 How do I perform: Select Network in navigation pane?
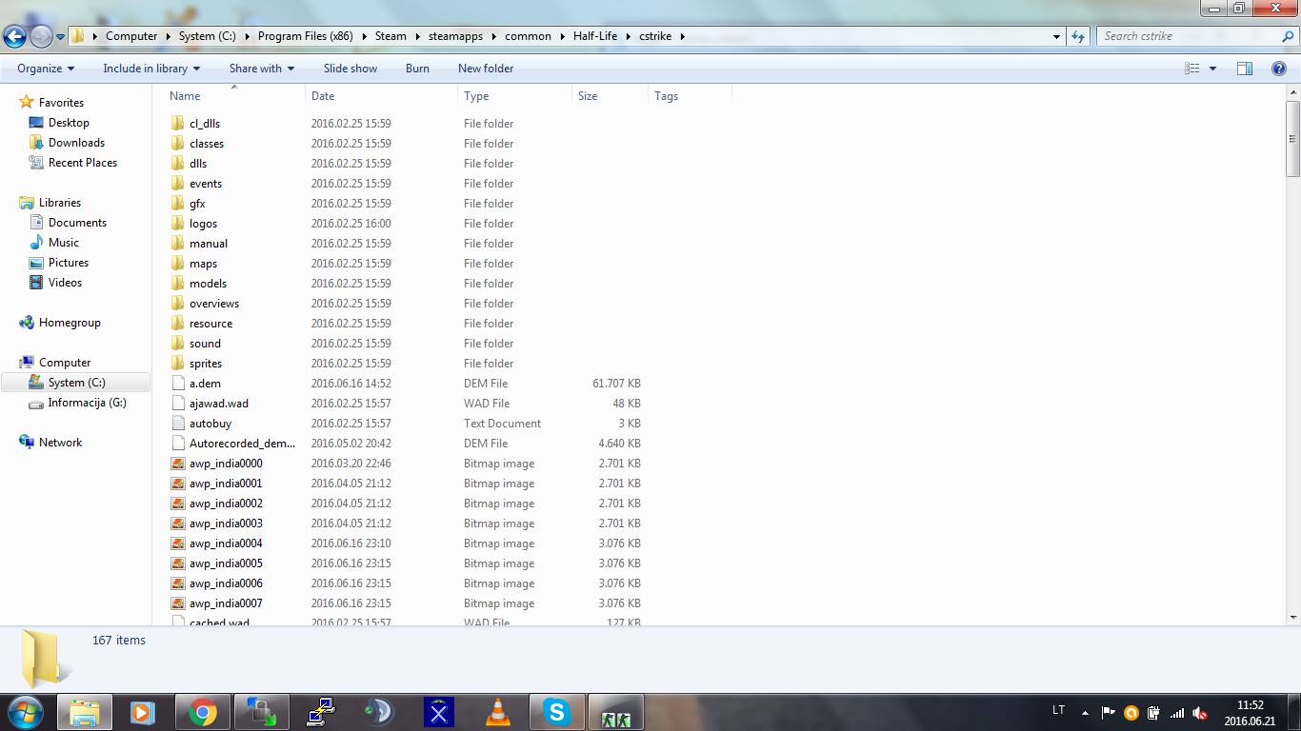coord(60,443)
